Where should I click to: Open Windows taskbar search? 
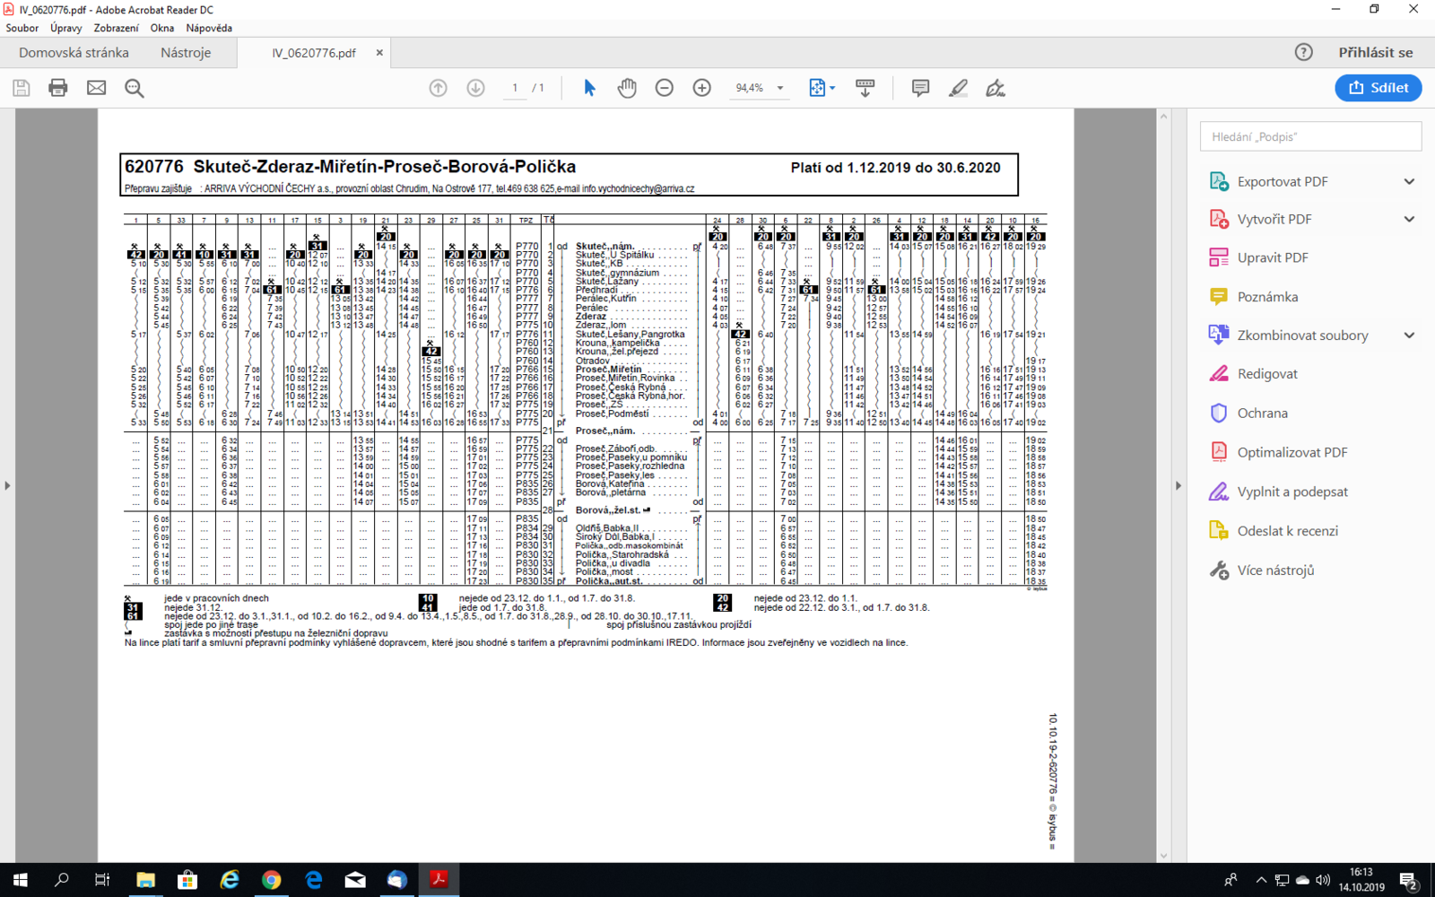click(x=62, y=880)
